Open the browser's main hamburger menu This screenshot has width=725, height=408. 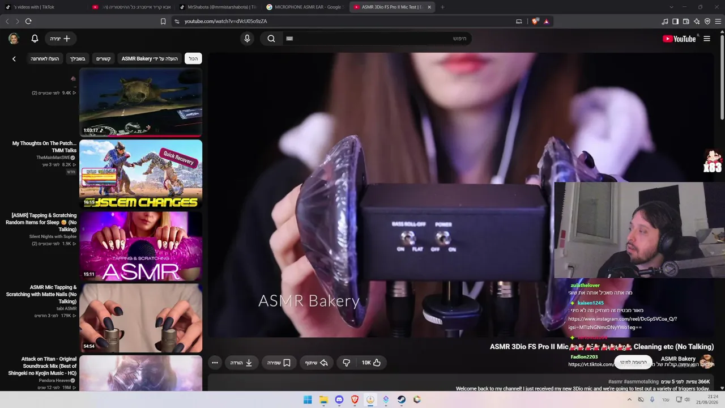pyautogui.click(x=718, y=21)
